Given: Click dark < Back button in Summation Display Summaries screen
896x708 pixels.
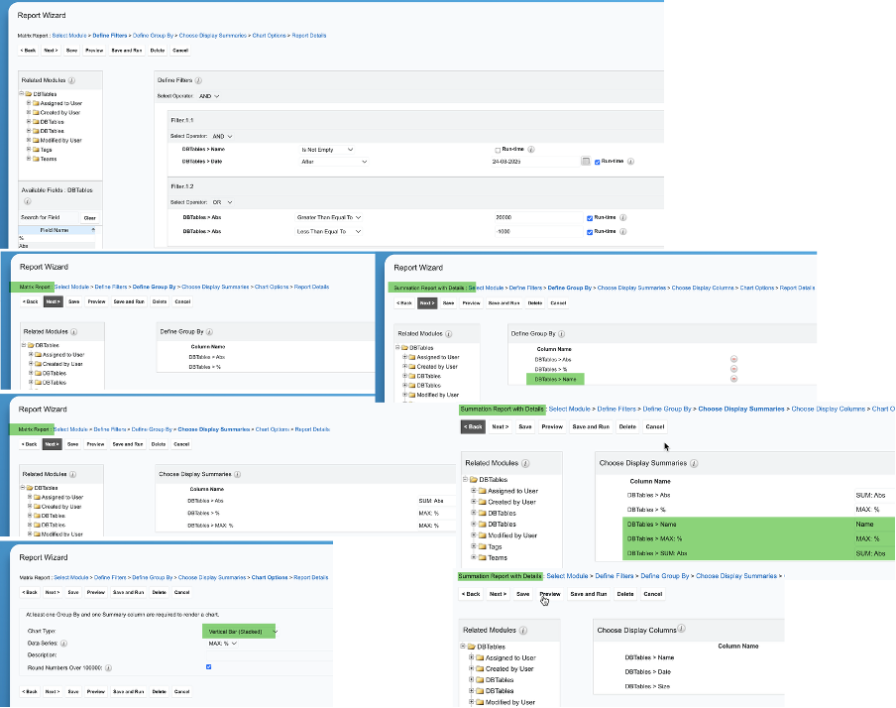Looking at the screenshot, I should [x=473, y=426].
